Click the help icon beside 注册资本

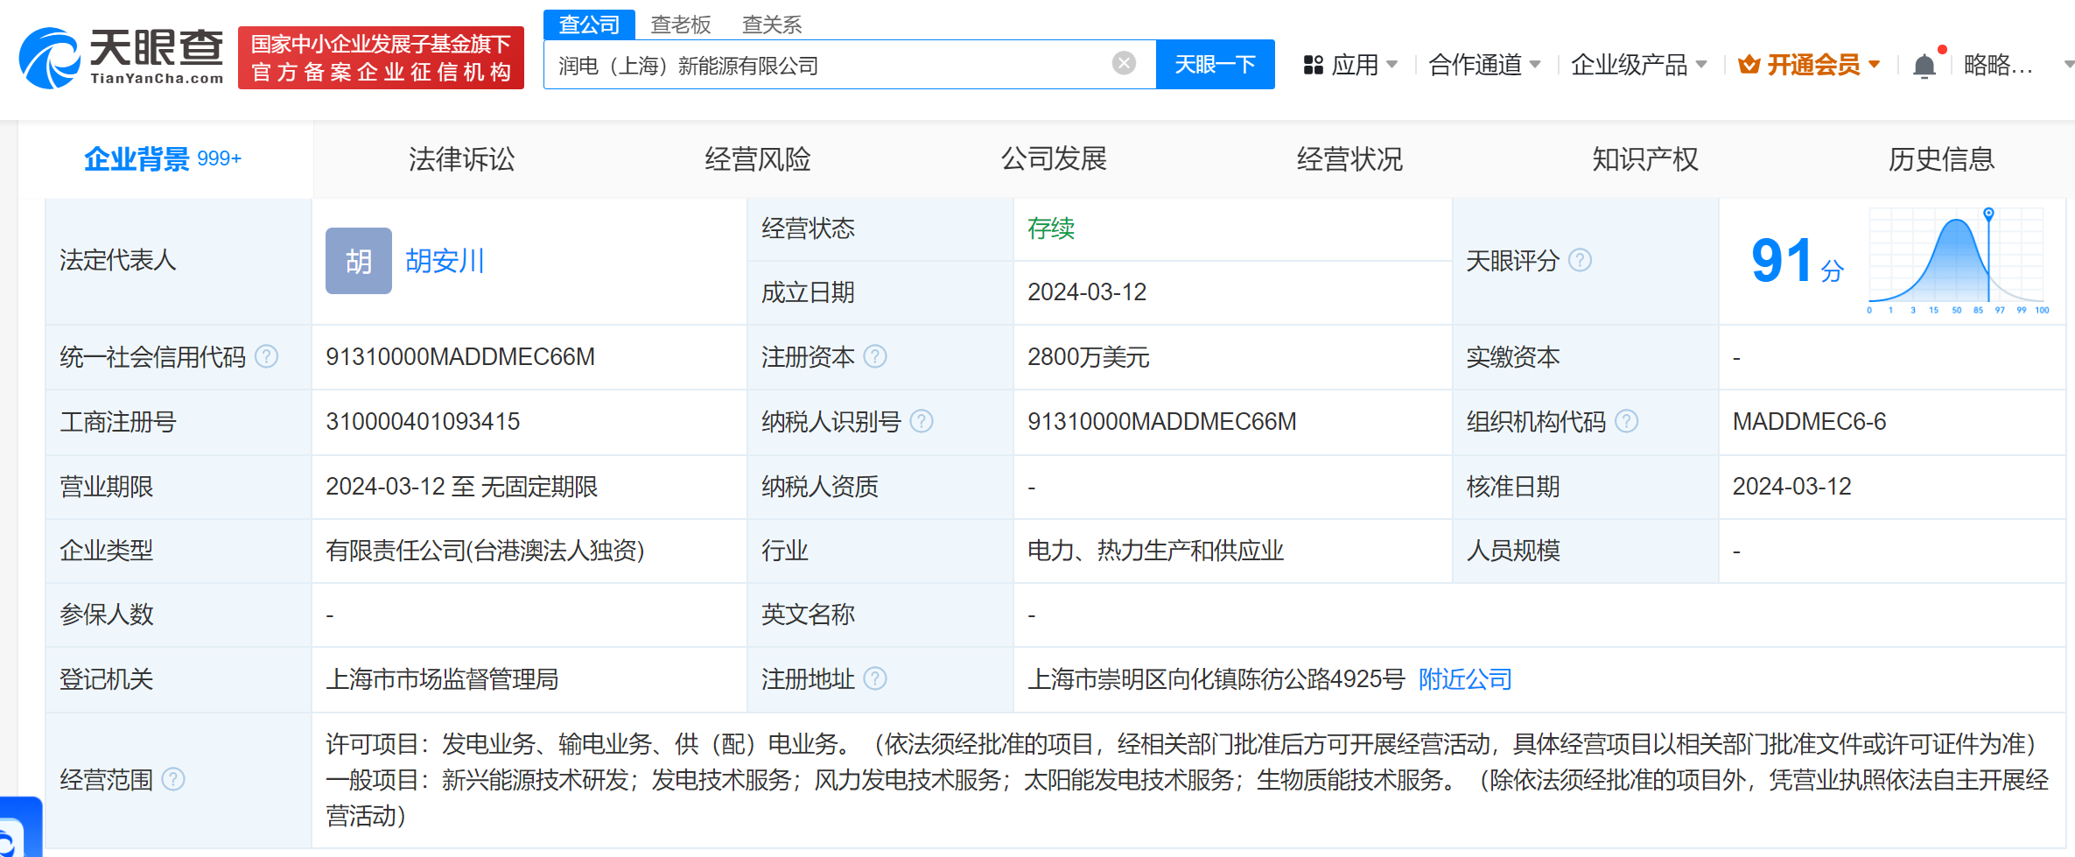875,356
